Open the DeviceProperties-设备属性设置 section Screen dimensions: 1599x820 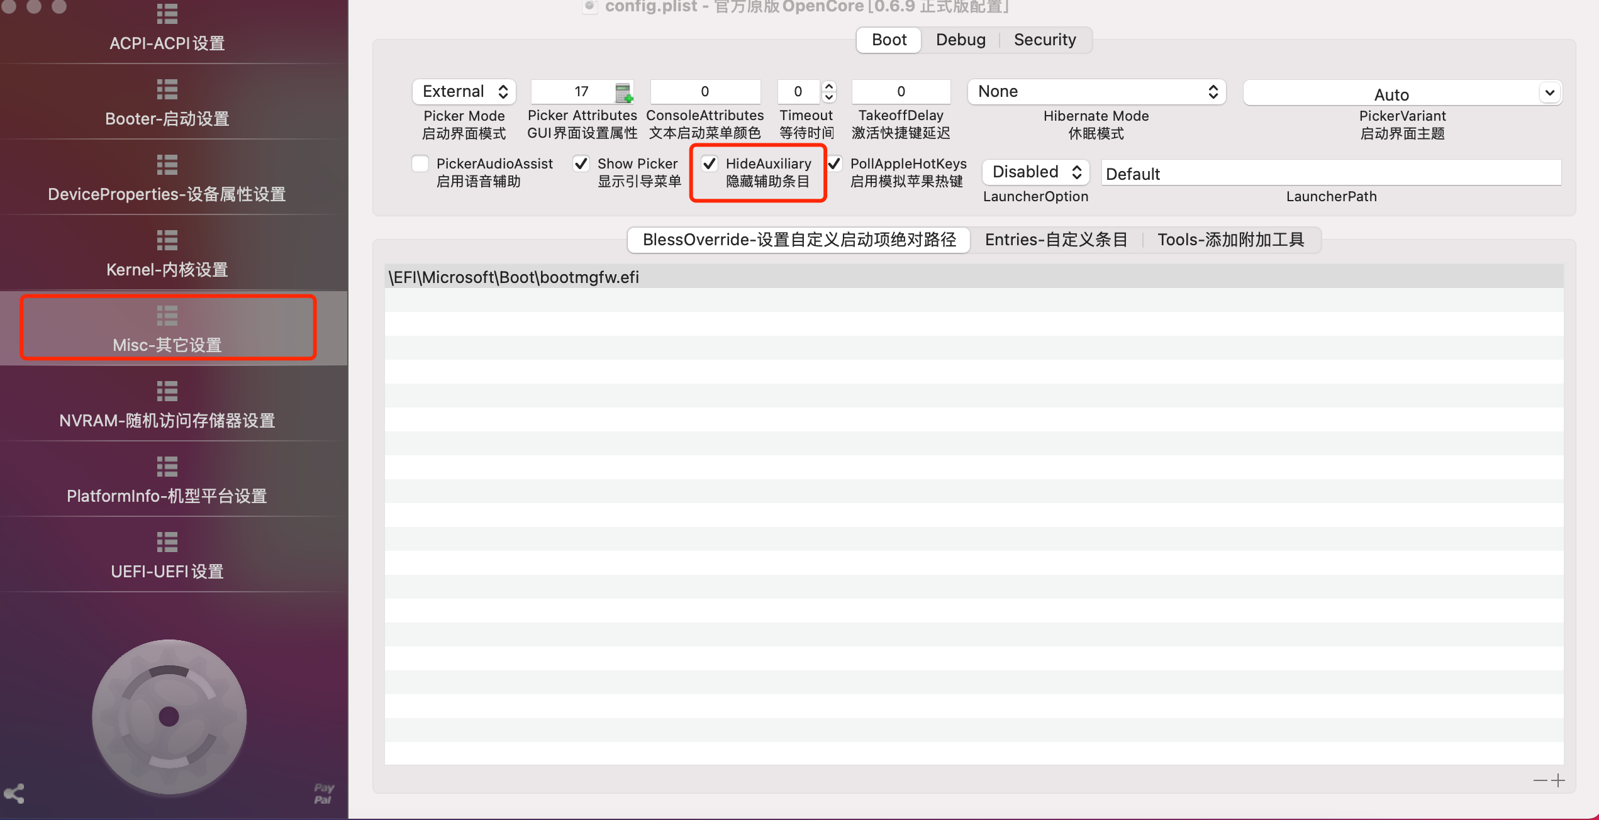point(167,177)
